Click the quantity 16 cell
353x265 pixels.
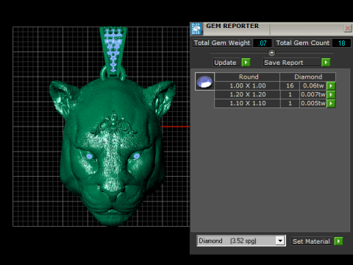[290, 85]
